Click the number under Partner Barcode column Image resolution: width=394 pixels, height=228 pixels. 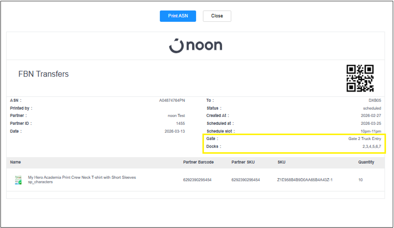[197, 180]
